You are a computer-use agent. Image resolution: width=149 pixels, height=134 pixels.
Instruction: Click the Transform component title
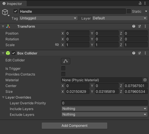[x=26, y=27]
